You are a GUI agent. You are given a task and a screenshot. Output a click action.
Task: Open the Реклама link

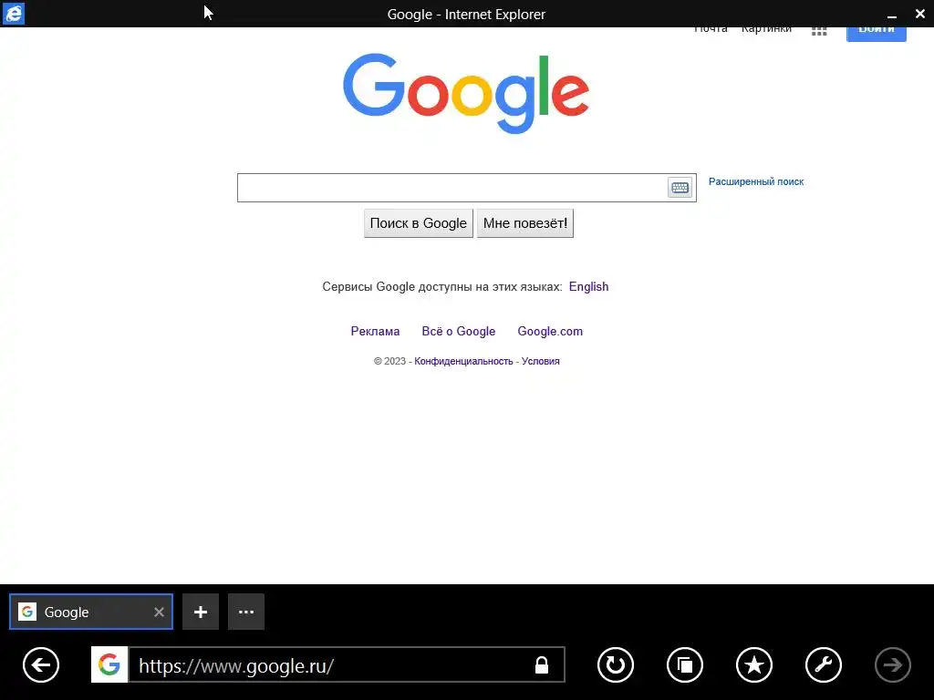[375, 331]
